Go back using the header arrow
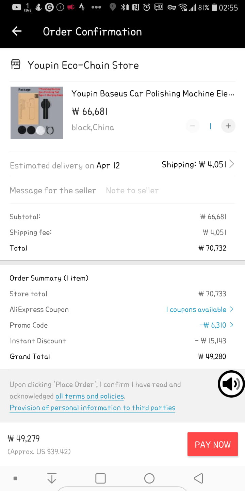This screenshot has width=245, height=491. (x=17, y=31)
